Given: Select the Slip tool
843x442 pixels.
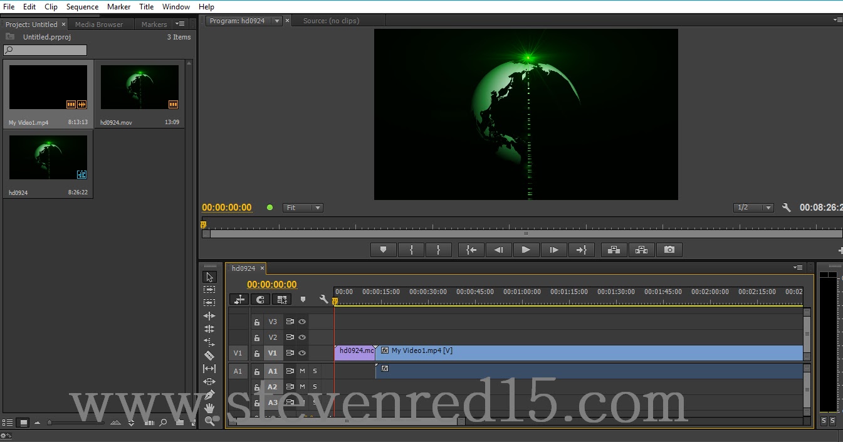Looking at the screenshot, I should click(209, 369).
